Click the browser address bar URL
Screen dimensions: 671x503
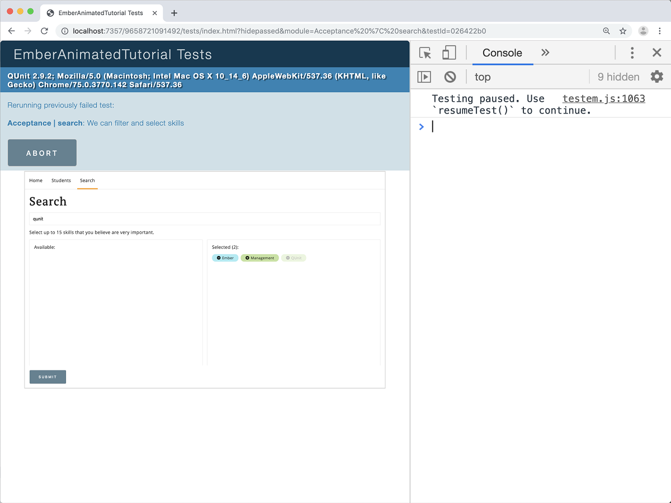279,31
